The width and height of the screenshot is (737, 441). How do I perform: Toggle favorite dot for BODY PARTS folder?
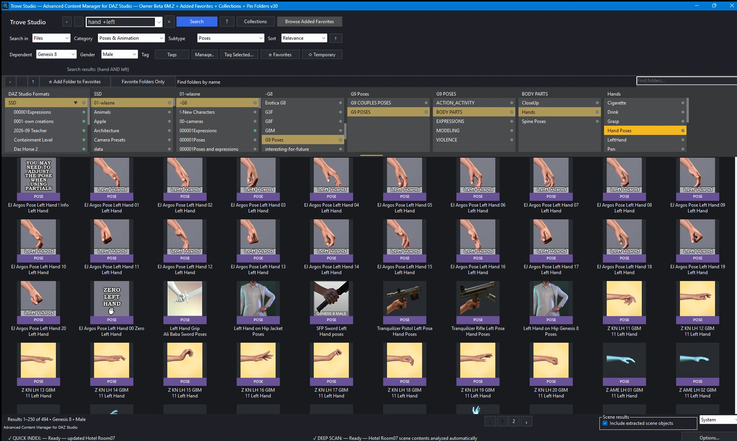[x=512, y=112]
